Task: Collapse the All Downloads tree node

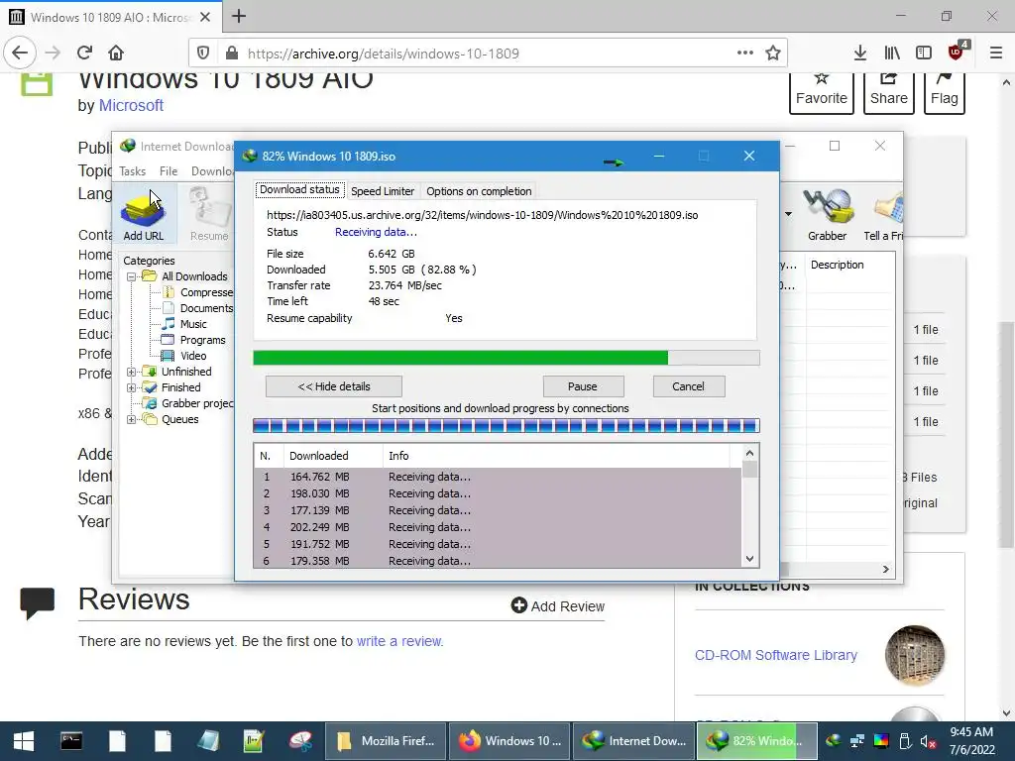Action: pos(132,276)
